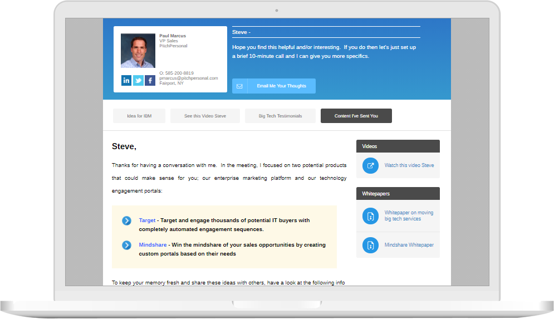
Task: Open the Facebook icon in contact card
Action: click(150, 81)
